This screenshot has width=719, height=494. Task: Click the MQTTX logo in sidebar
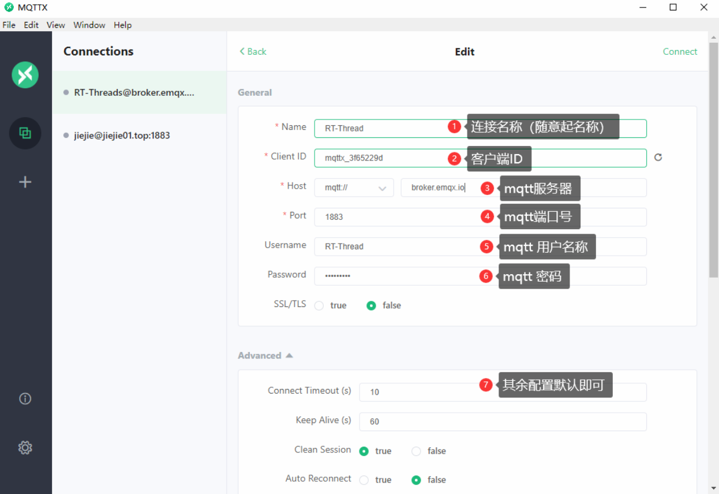(x=25, y=75)
